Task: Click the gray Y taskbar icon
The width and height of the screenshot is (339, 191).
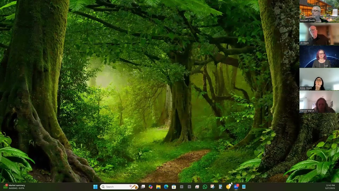Action: pos(181,187)
